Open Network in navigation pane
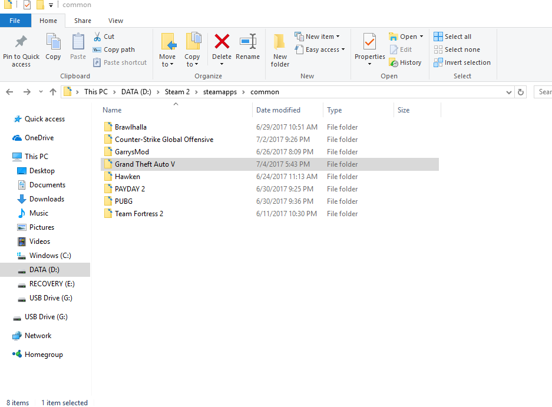The height and width of the screenshot is (407, 552). tap(32, 336)
